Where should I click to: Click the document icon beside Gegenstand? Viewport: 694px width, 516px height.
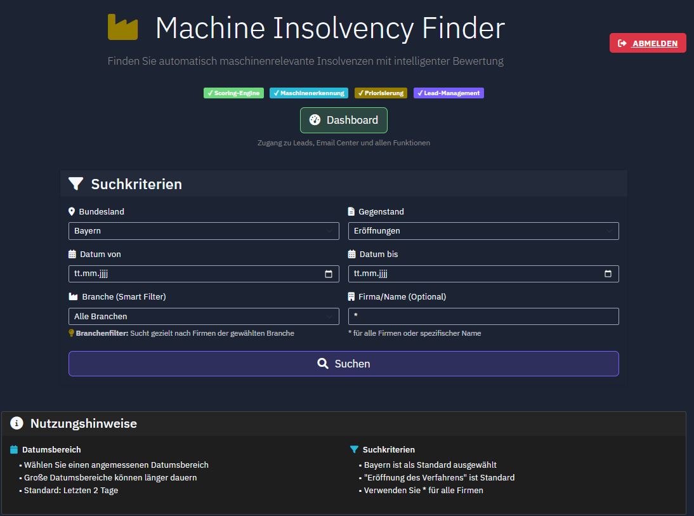tap(351, 211)
